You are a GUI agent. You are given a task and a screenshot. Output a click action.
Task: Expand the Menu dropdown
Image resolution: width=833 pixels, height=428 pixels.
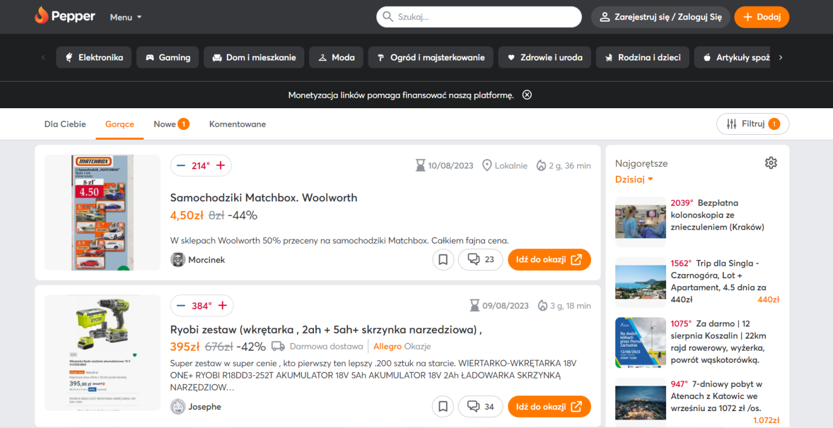tap(126, 17)
